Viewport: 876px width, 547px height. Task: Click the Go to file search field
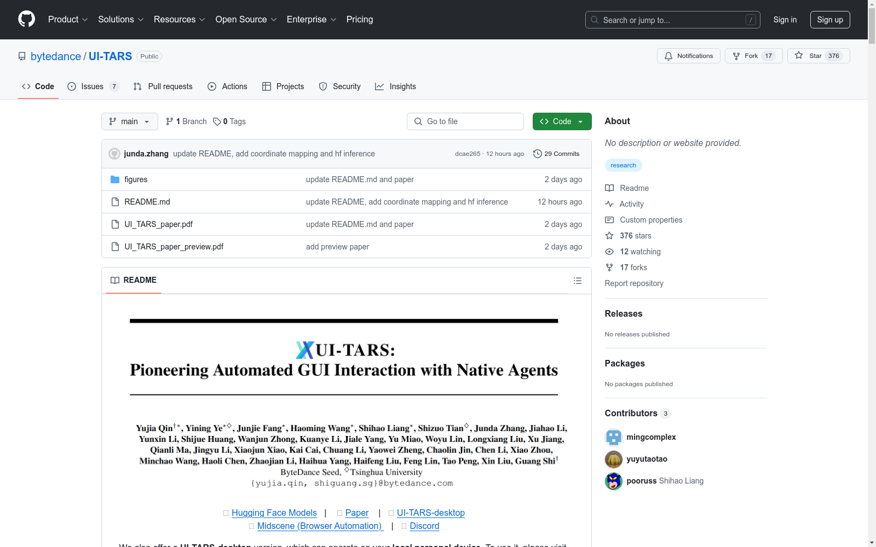465,121
